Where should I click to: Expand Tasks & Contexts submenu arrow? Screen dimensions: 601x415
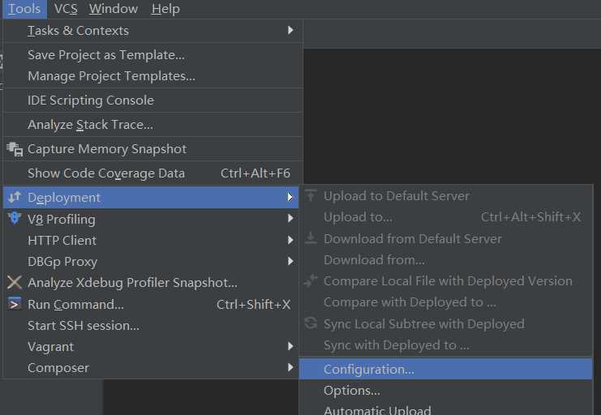click(x=290, y=30)
